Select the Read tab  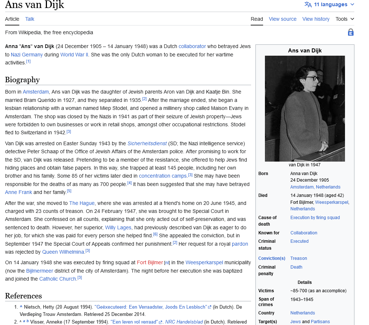tap(257, 19)
